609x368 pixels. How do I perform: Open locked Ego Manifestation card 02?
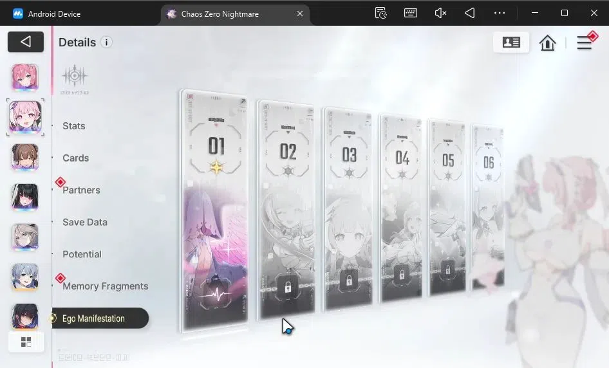click(x=287, y=210)
